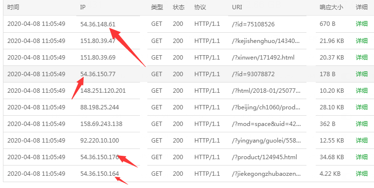Select IP address 151.80.39.47
The height and width of the screenshot is (188, 374).
pyautogui.click(x=98, y=41)
